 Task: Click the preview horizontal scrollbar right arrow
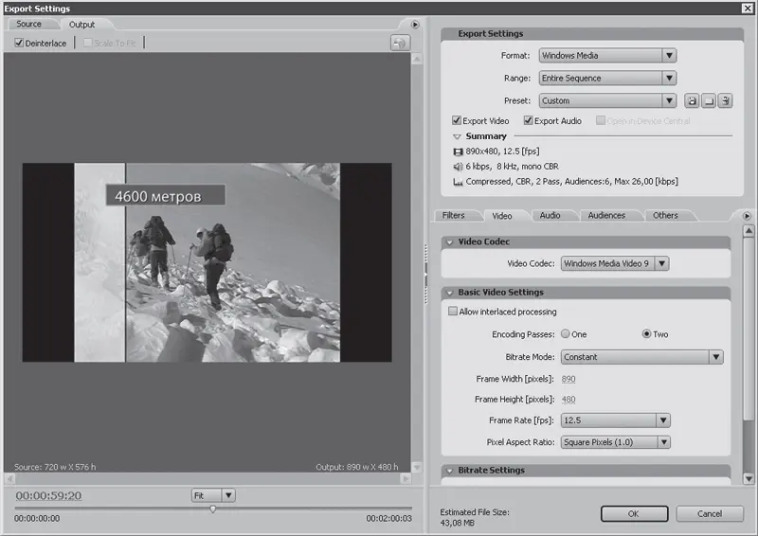click(406, 478)
